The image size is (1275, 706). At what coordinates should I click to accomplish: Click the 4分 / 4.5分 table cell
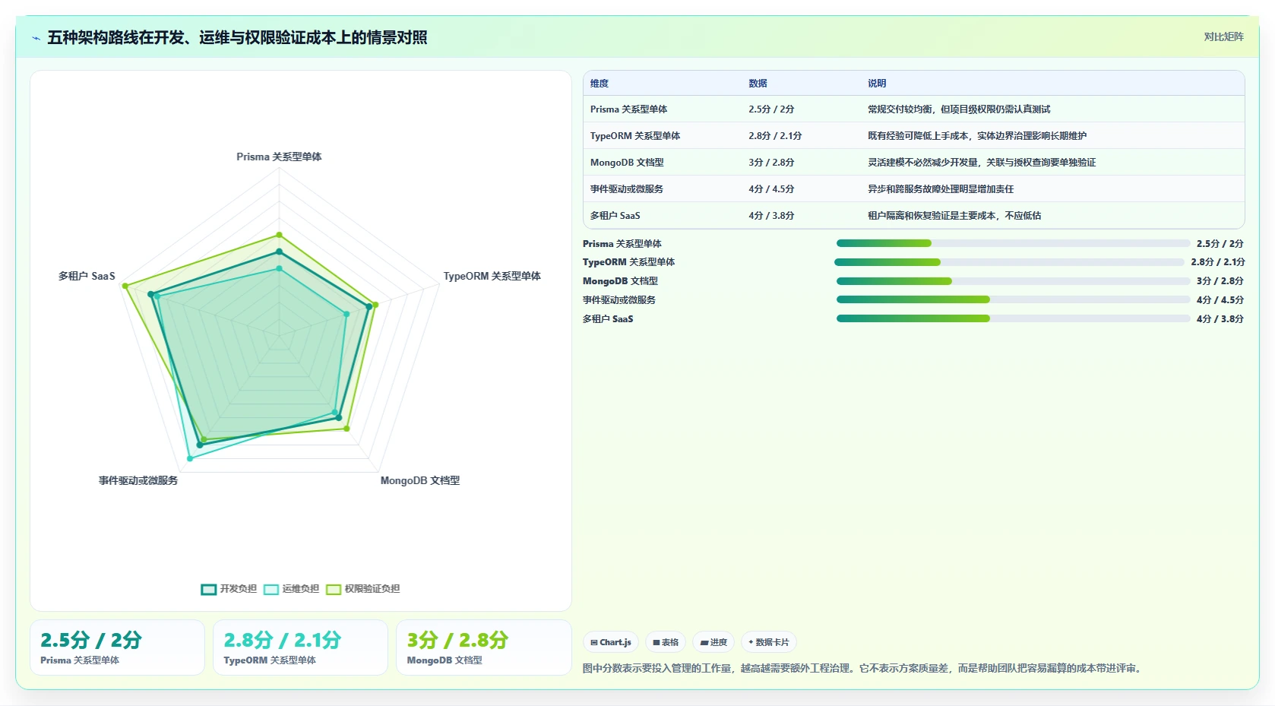point(771,189)
